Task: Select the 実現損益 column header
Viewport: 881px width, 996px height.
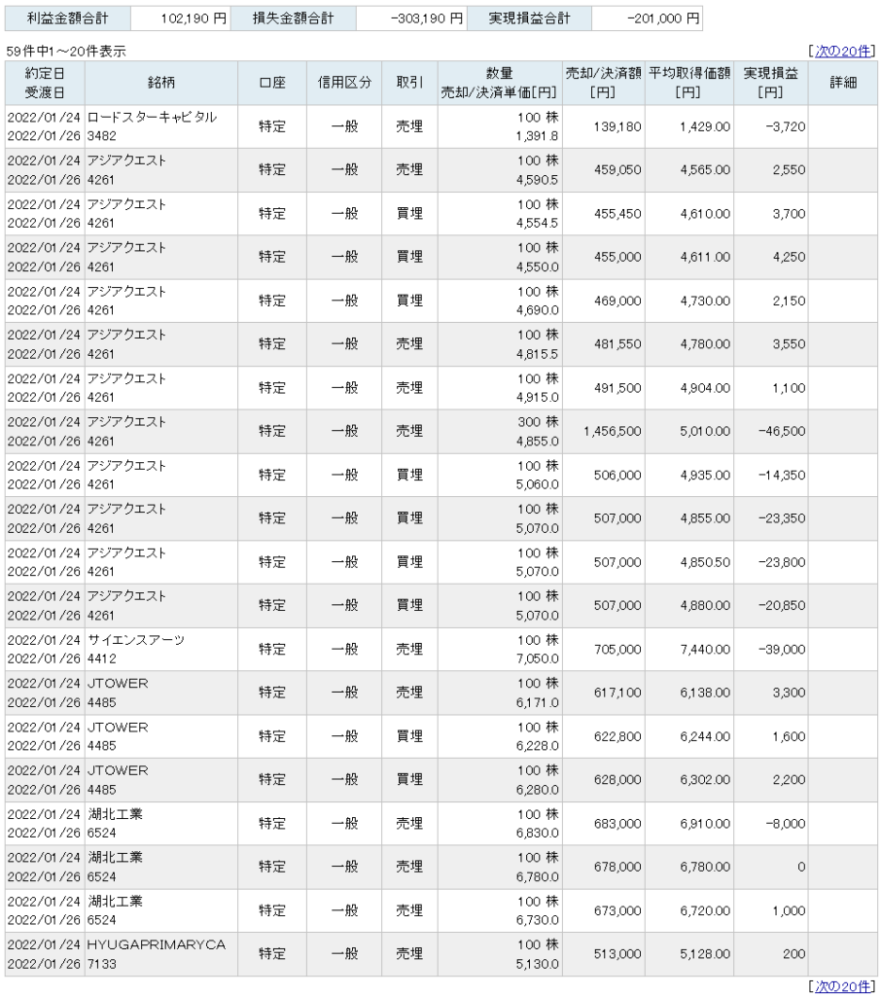Action: [770, 83]
